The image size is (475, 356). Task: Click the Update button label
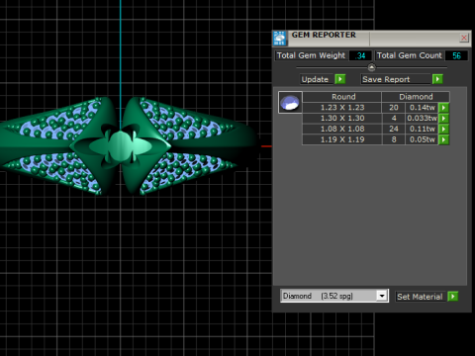(316, 79)
